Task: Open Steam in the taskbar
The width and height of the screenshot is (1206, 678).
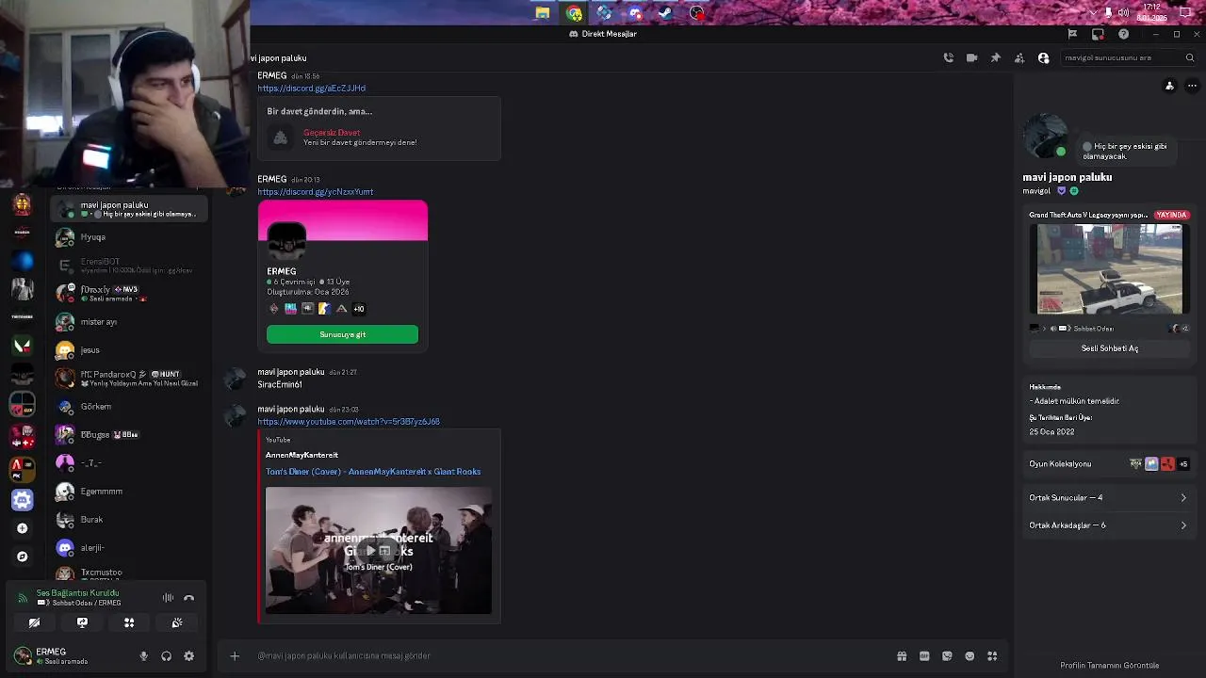Action: [665, 12]
